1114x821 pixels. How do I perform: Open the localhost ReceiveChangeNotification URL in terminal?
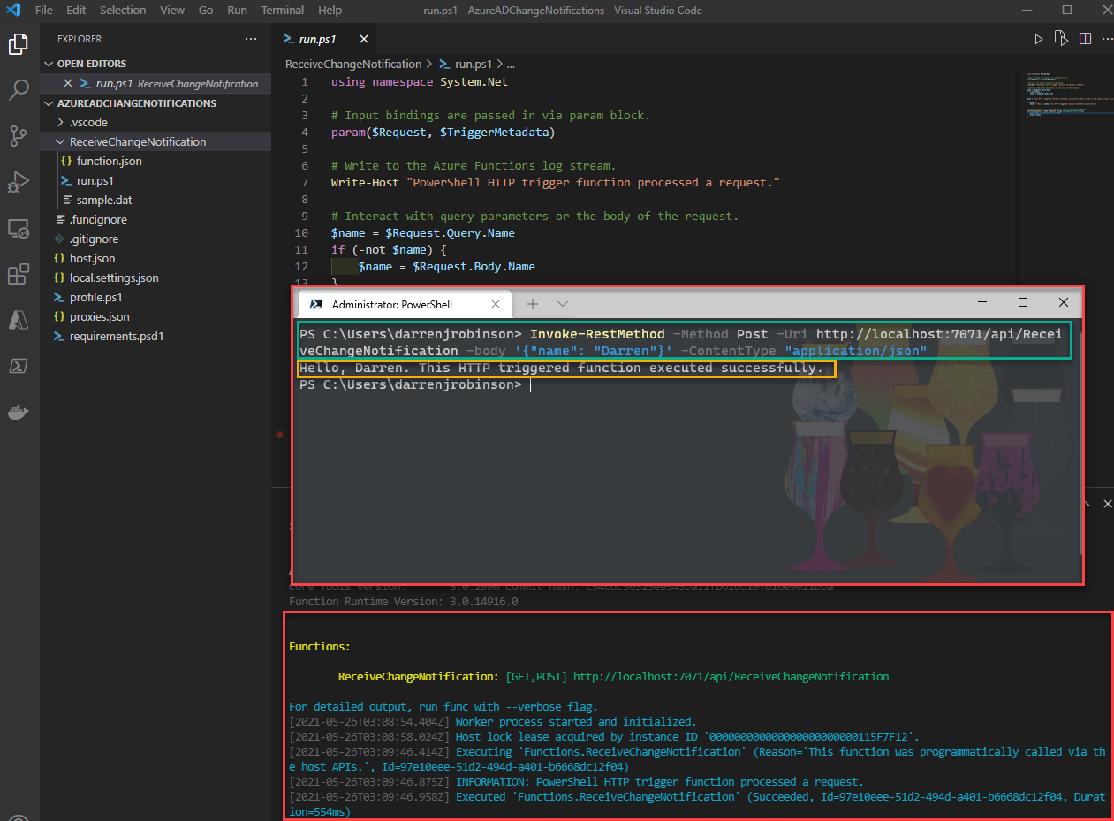pos(731,676)
